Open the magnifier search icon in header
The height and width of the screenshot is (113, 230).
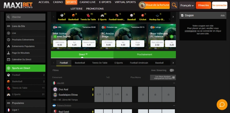pyautogui.click(x=175, y=5)
